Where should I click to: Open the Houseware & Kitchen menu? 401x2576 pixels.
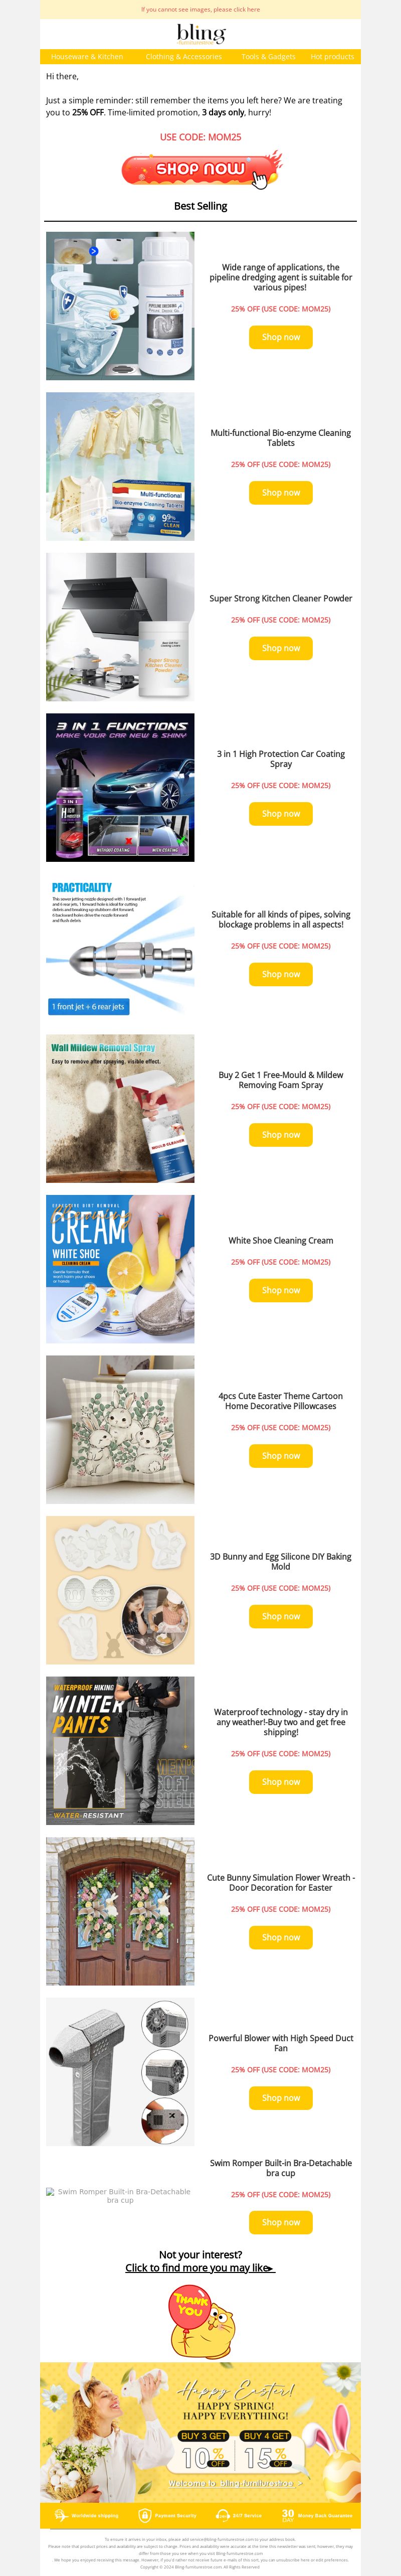coord(87,57)
